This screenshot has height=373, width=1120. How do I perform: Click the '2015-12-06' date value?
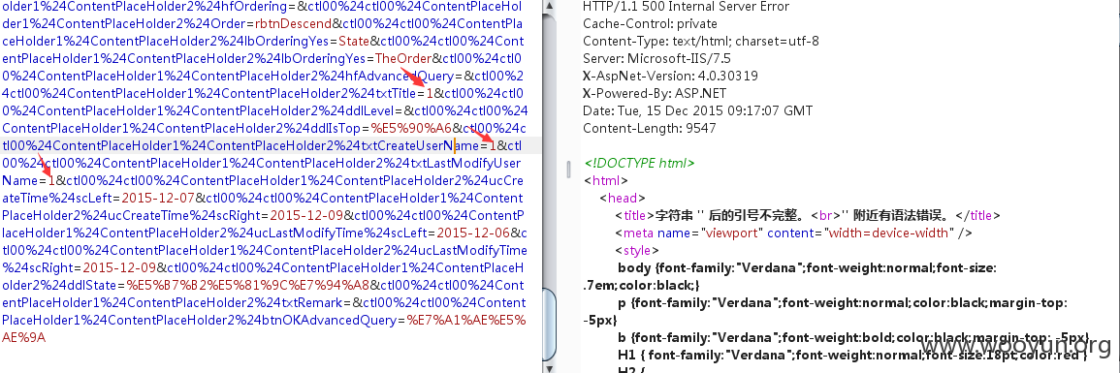[474, 233]
